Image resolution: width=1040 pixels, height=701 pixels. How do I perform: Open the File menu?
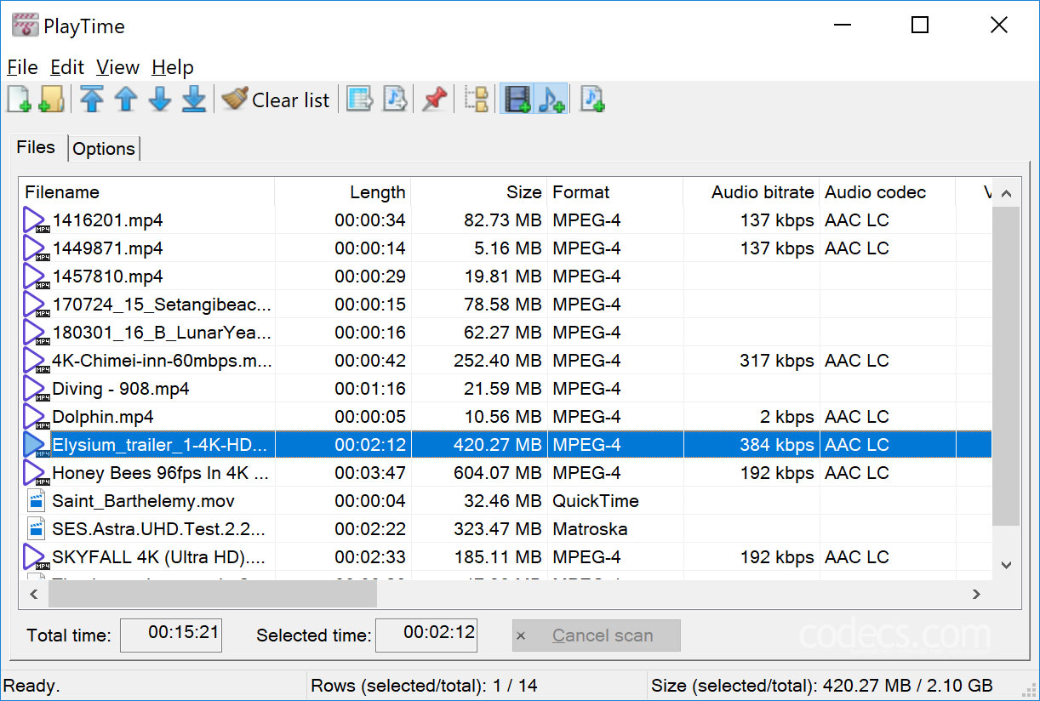click(22, 67)
